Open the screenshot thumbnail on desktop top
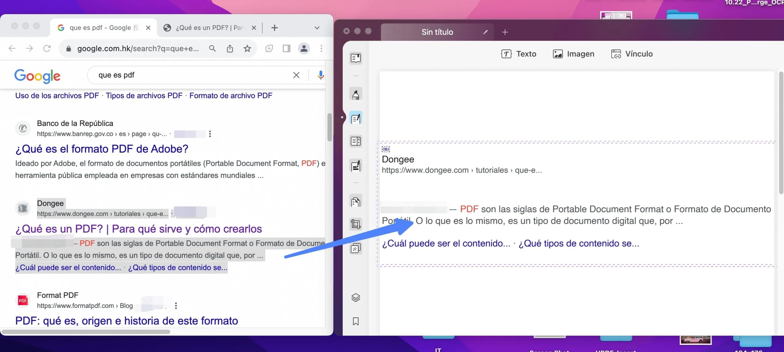This screenshot has width=784, height=352. click(616, 15)
